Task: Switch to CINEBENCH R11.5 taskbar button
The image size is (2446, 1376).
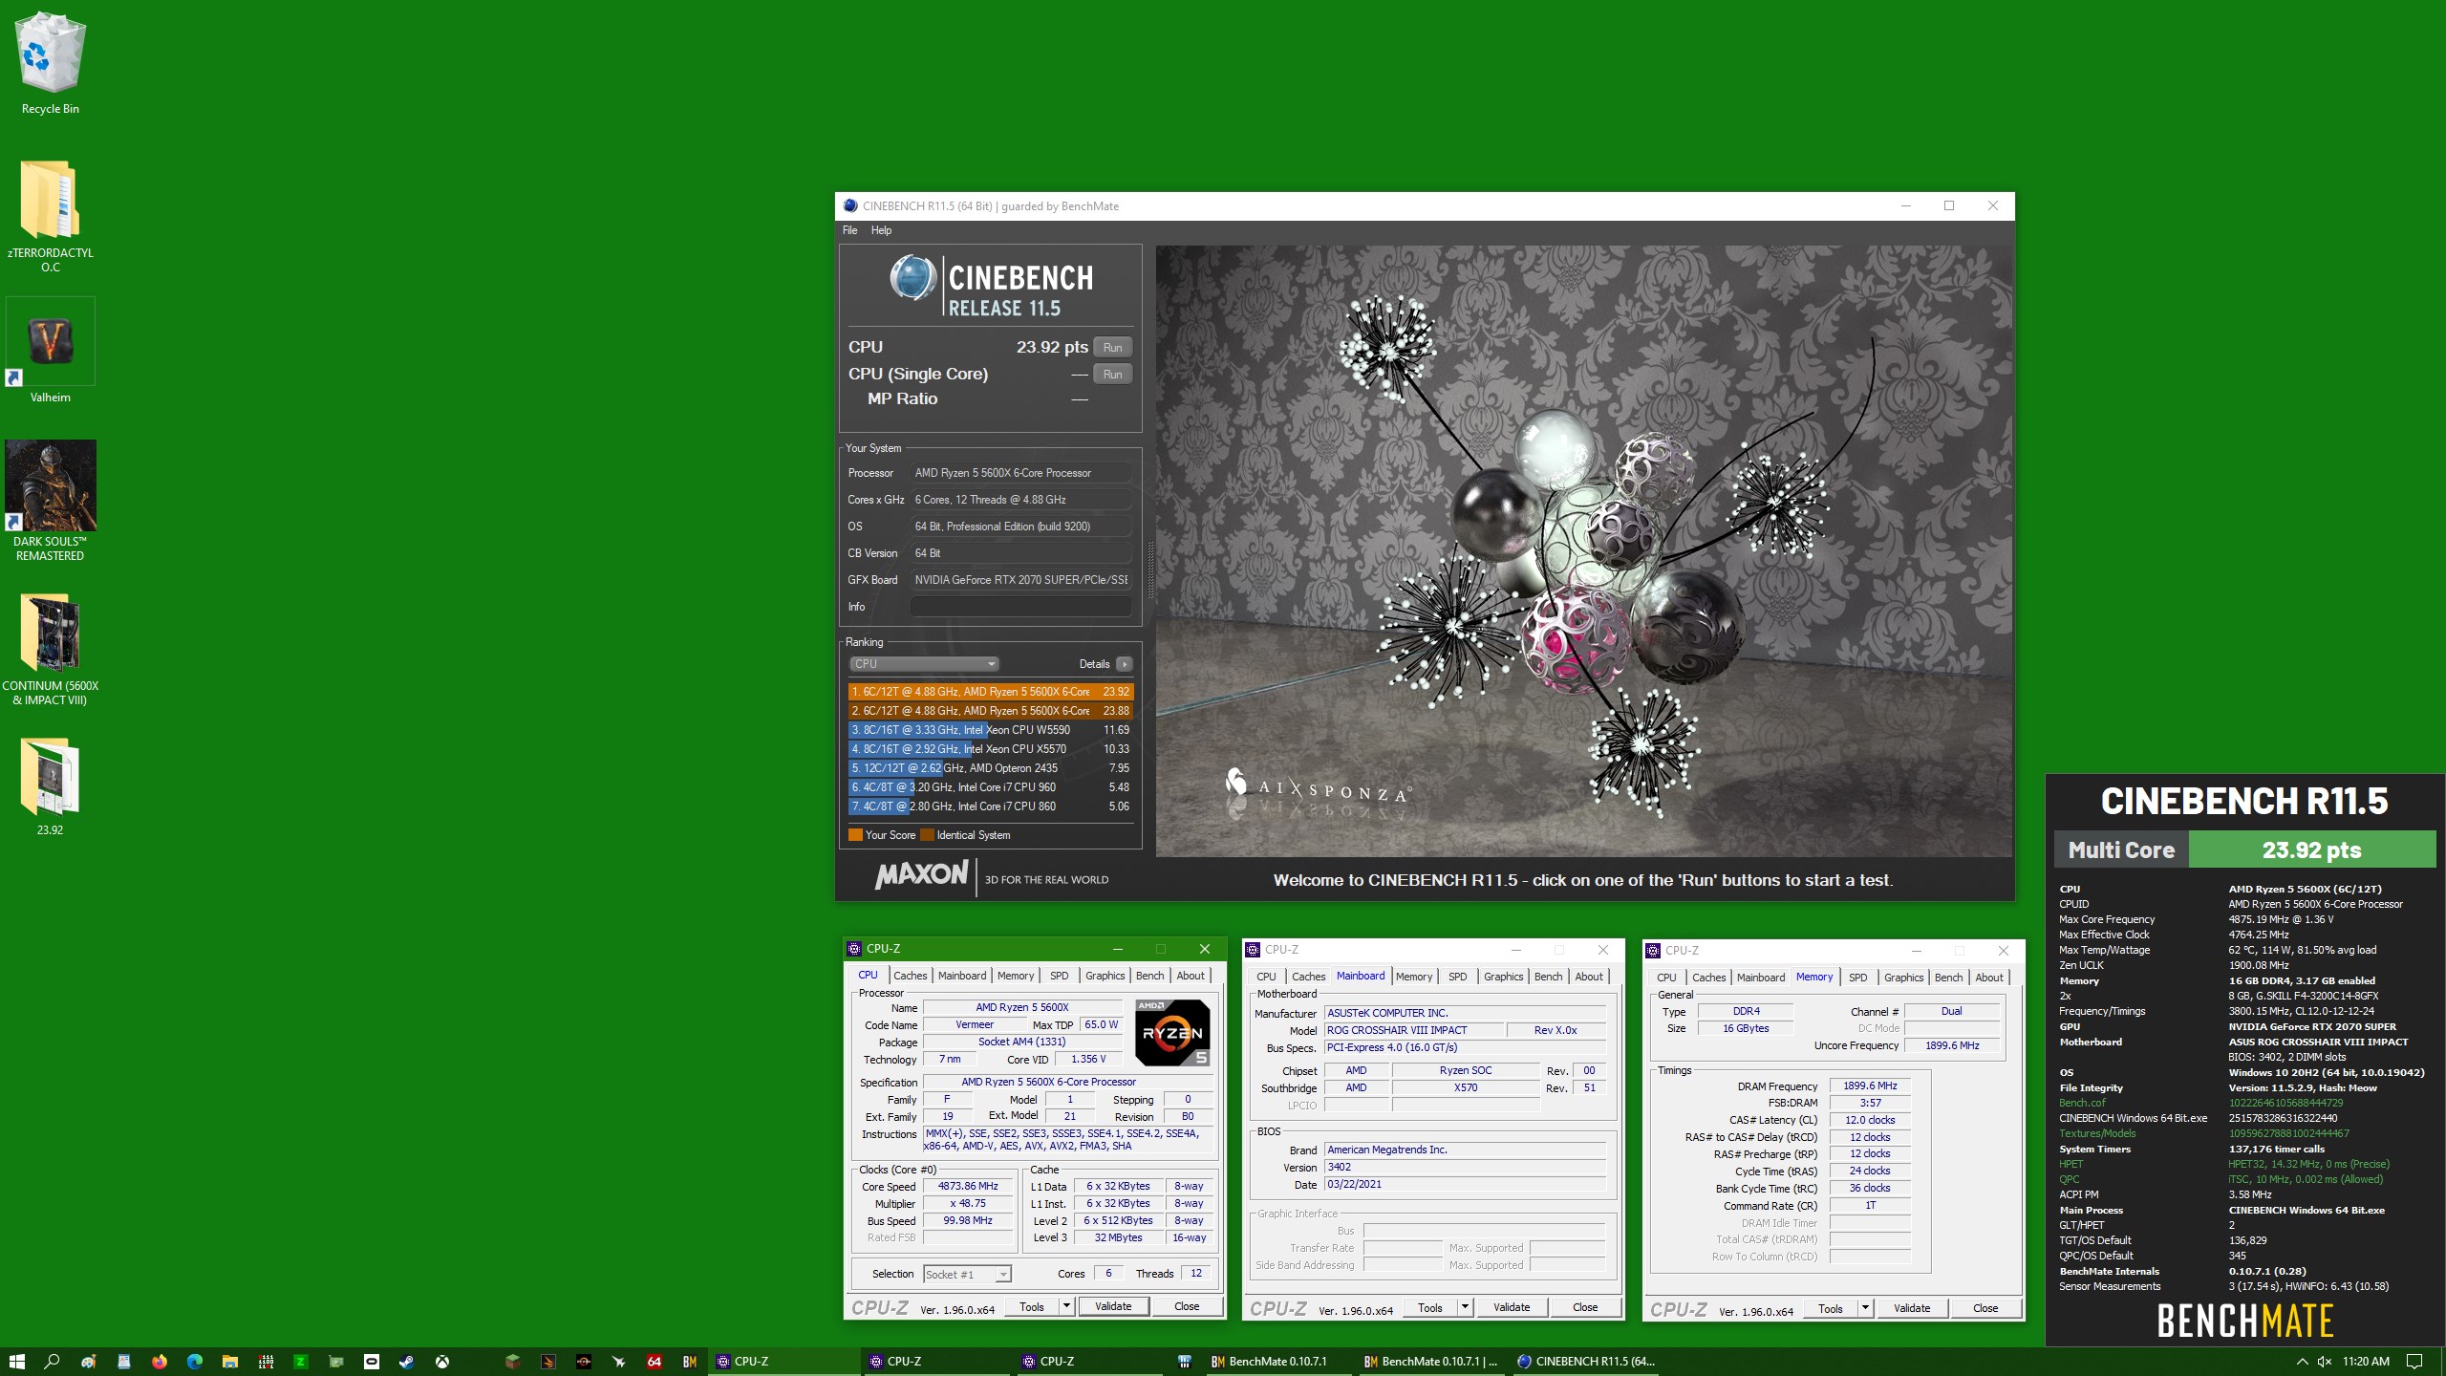Action: [1586, 1362]
